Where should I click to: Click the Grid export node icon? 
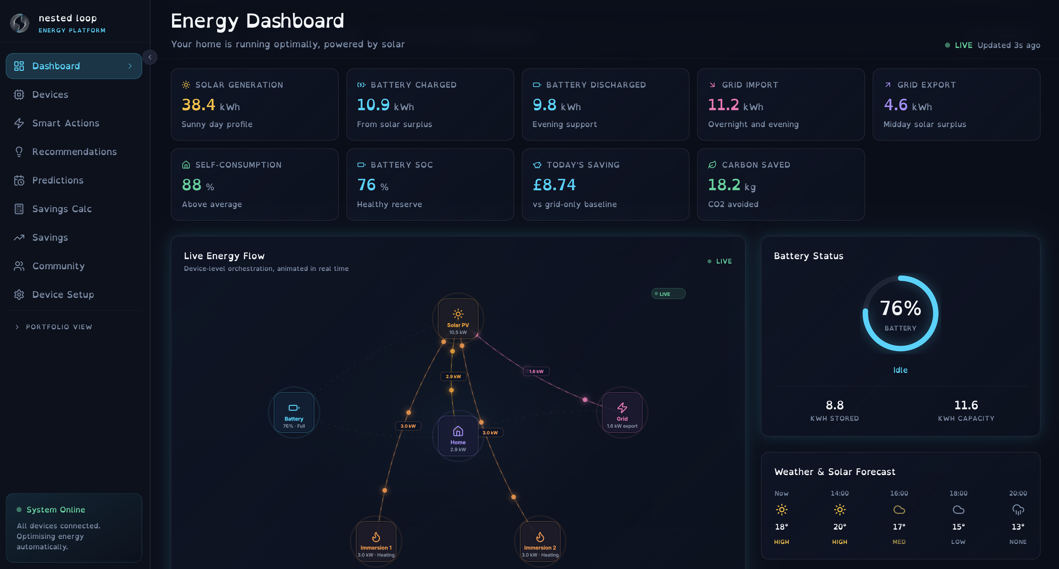click(x=622, y=408)
